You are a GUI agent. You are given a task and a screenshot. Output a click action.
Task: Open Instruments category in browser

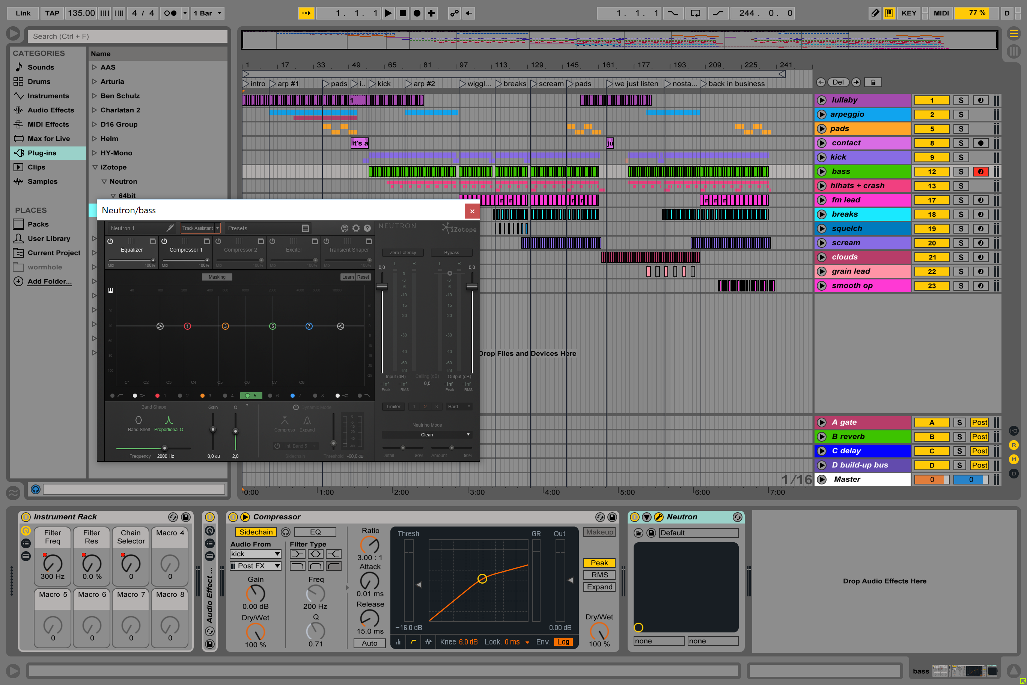coord(48,96)
